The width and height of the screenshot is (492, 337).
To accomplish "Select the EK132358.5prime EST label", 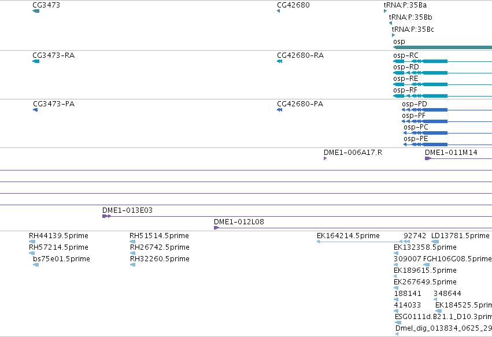I will 425,247.
